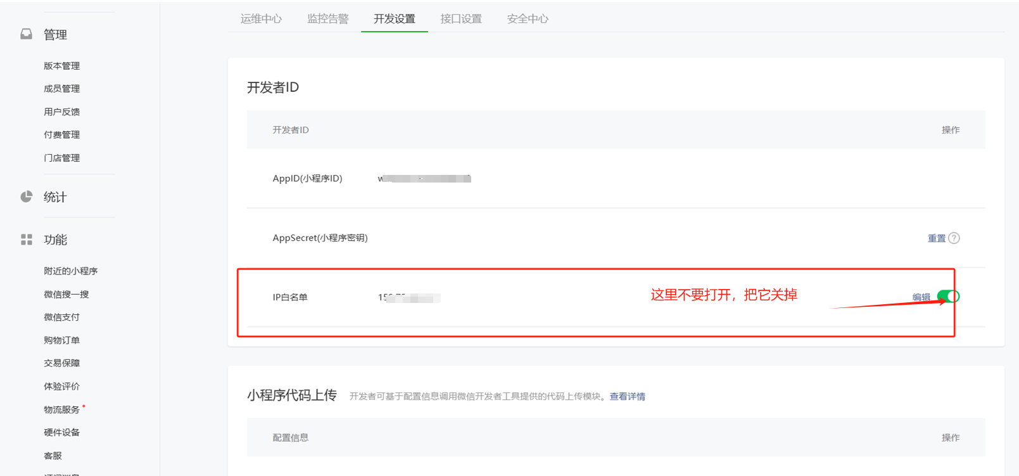Screen dimensions: 1019x476
Task: Switch to the 运维中心 tab
Action: [x=261, y=19]
